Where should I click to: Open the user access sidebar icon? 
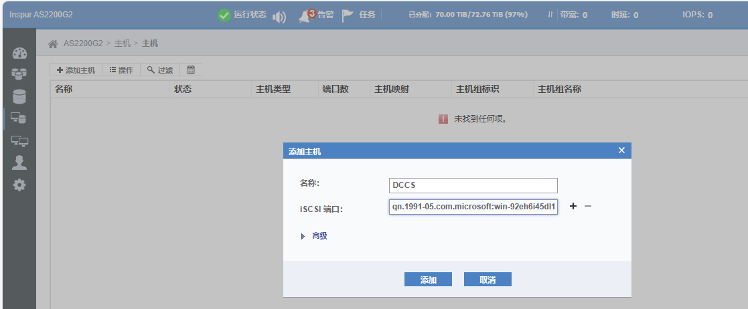tap(19, 163)
